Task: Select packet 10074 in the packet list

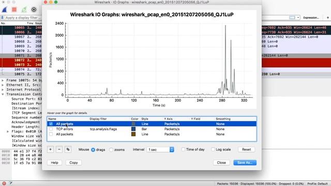Action: (21, 69)
